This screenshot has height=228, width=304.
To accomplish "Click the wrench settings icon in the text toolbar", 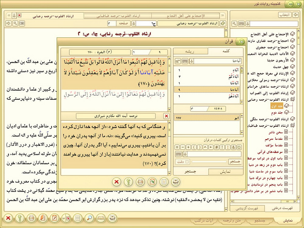I will pos(15,23).
